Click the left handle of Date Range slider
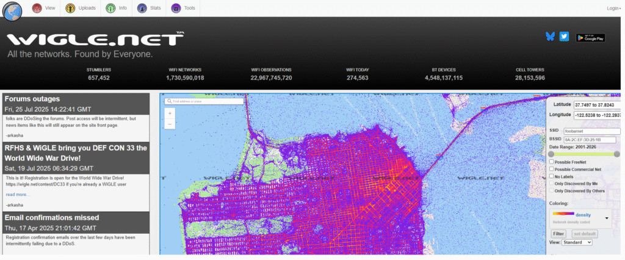Image resolution: width=625 pixels, height=260 pixels. pyautogui.click(x=551, y=154)
